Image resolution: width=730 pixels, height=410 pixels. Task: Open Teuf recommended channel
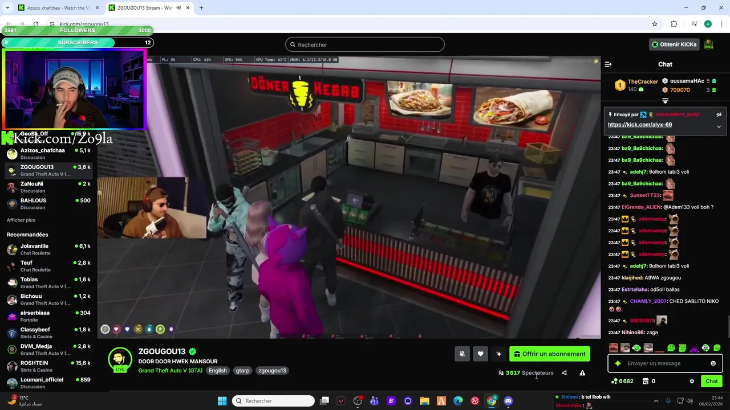coord(48,266)
